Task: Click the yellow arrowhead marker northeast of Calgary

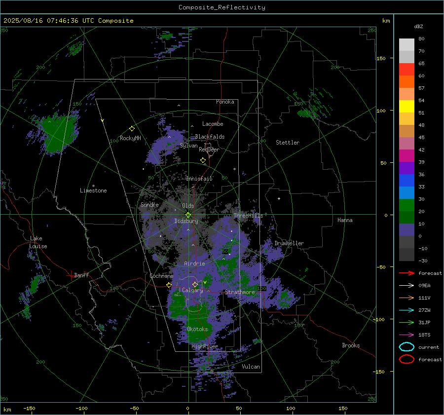Action: [205, 282]
